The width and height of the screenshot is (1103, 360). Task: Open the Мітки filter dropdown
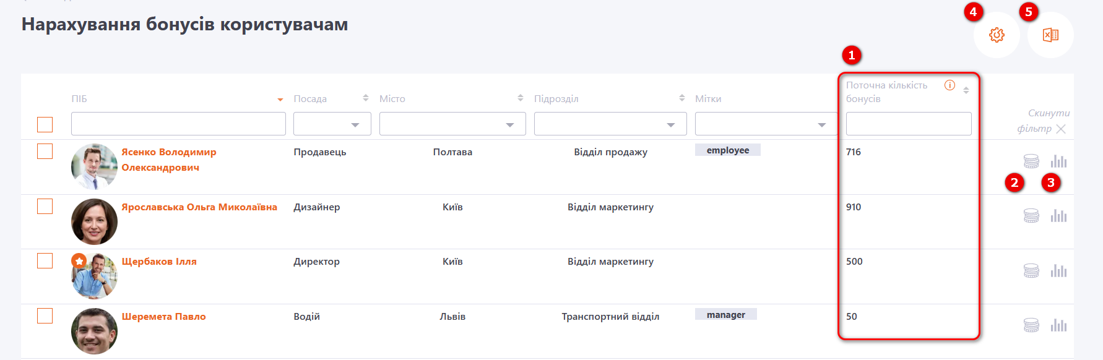pos(766,124)
